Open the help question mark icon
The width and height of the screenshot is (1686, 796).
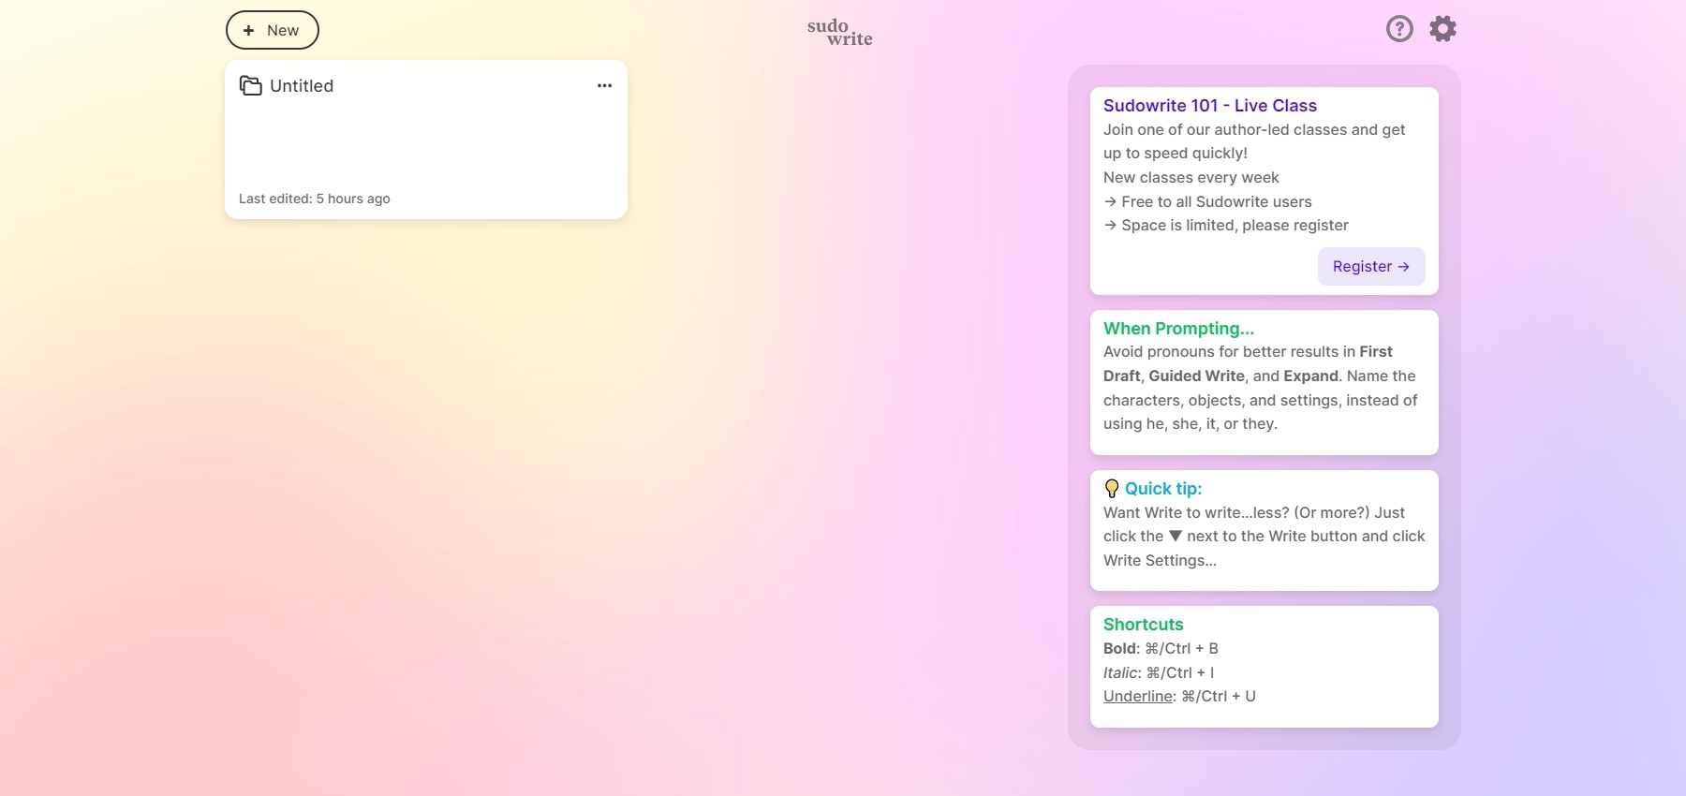coord(1399,29)
